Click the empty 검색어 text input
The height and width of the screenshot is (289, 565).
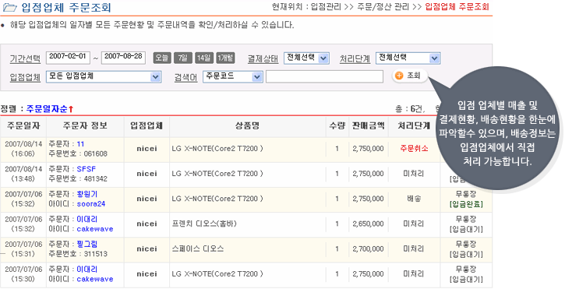pos(324,77)
